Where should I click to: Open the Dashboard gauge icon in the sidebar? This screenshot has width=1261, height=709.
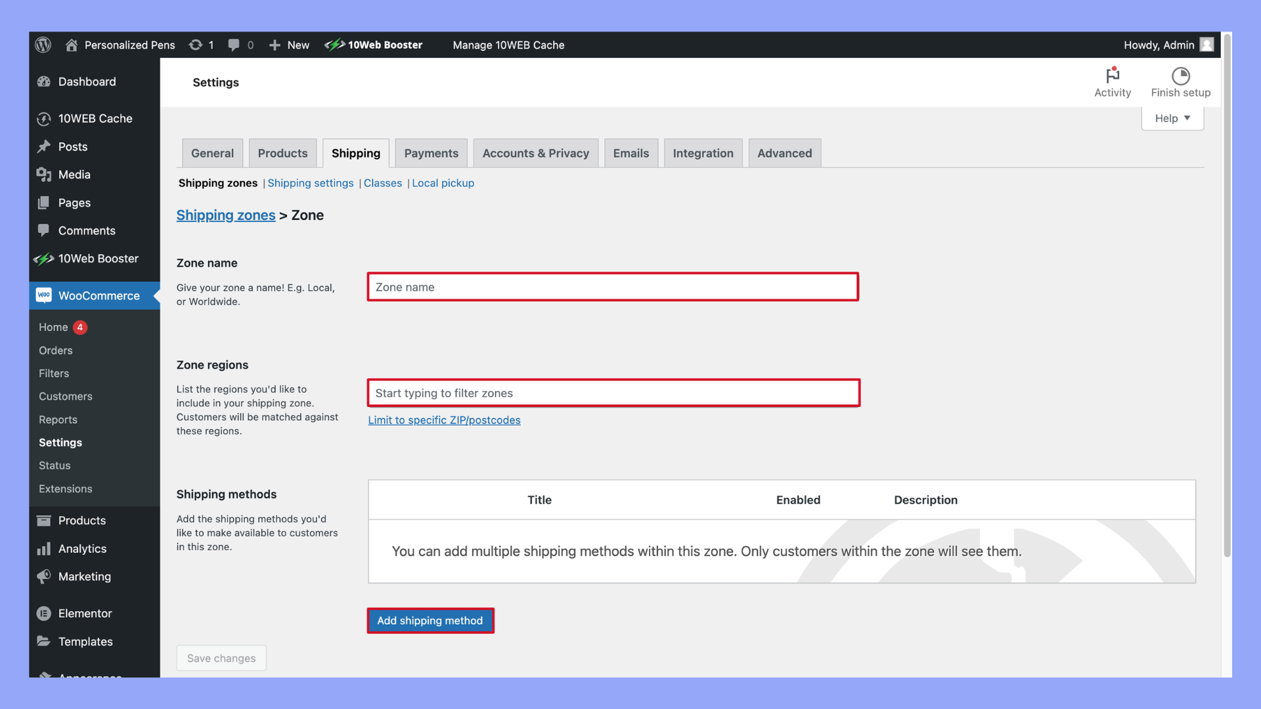pyautogui.click(x=44, y=81)
